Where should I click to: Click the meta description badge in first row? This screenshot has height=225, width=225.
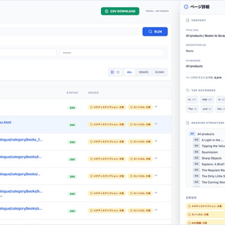(x=107, y=107)
